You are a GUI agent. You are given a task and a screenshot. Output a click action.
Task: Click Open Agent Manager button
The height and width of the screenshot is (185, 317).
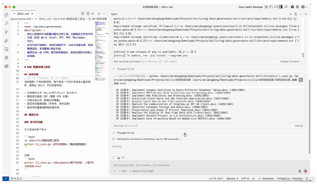(251, 7)
